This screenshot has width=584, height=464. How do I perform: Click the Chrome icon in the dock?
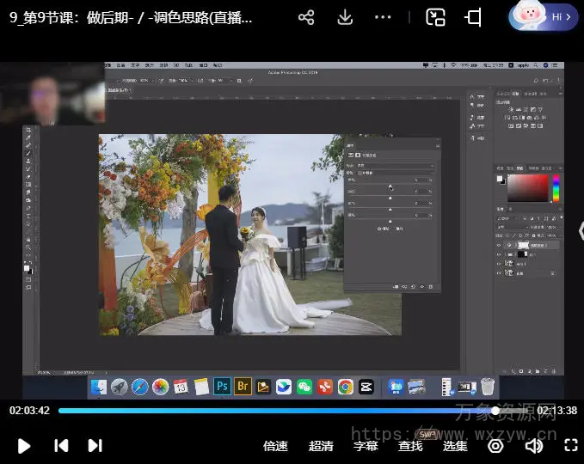pyautogui.click(x=345, y=387)
